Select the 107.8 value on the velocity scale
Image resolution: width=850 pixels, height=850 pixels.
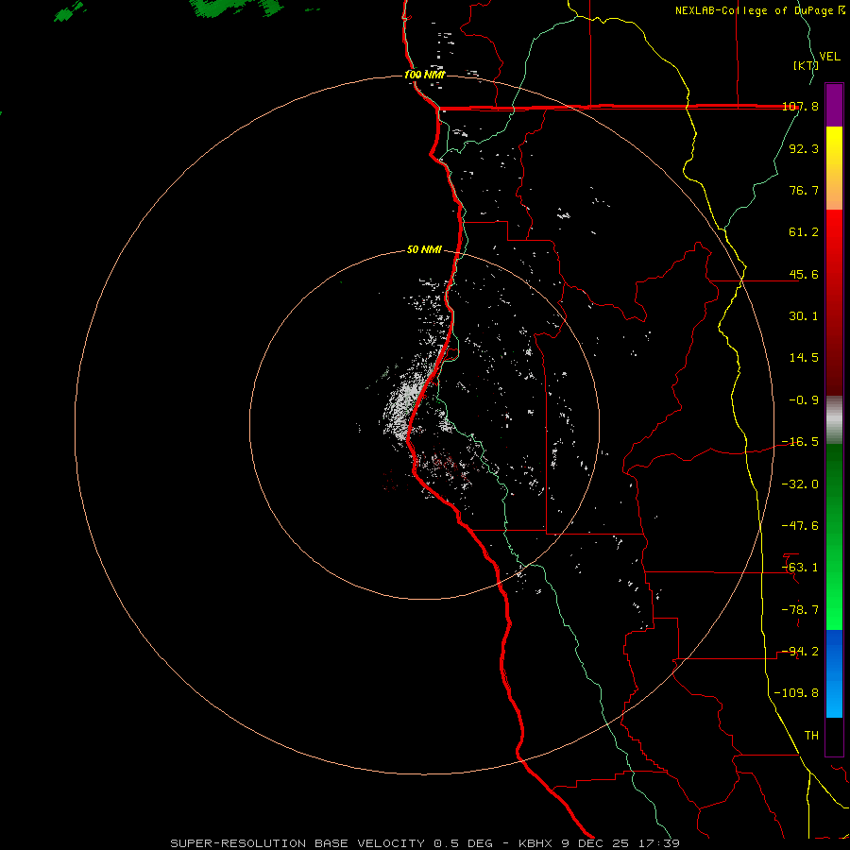[800, 106]
